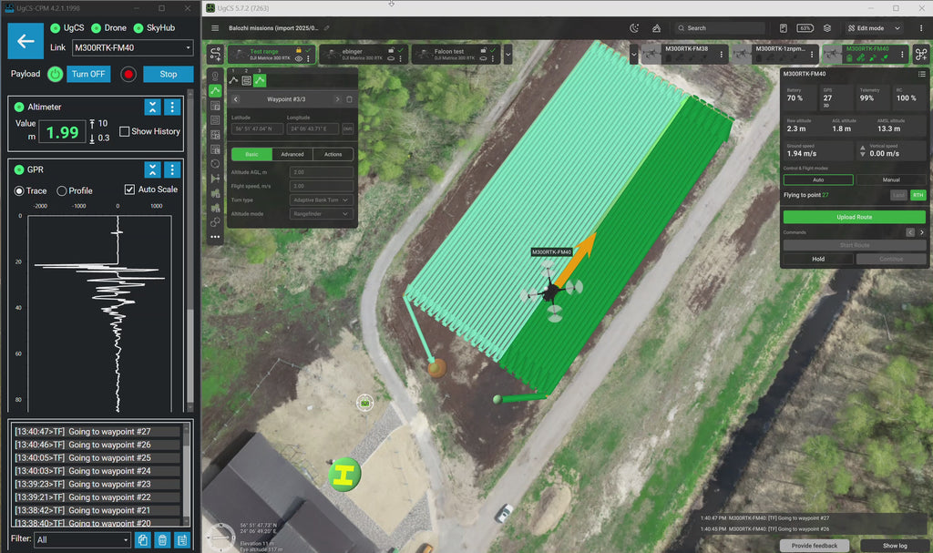Click the clear log trash icon
The height and width of the screenshot is (553, 933).
click(x=162, y=540)
